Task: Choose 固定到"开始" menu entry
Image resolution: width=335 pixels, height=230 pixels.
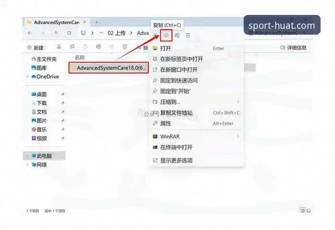Action: click(x=196, y=91)
